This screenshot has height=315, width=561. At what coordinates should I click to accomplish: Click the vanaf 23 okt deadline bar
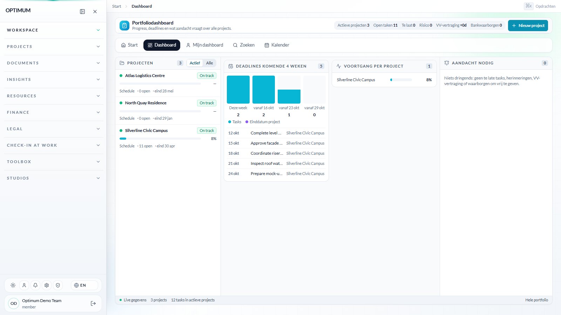click(289, 90)
